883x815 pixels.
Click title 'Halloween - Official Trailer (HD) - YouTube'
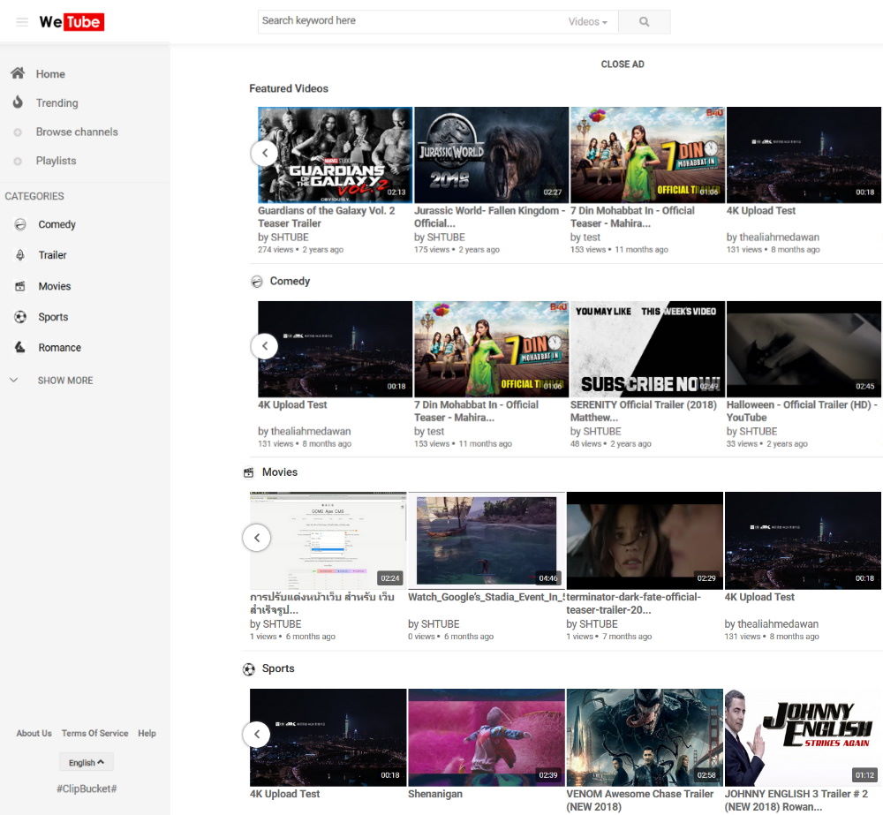pyautogui.click(x=802, y=411)
